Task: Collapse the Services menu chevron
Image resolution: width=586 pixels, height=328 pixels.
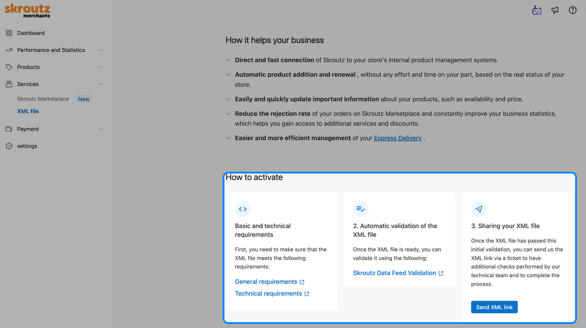Action: (101, 84)
